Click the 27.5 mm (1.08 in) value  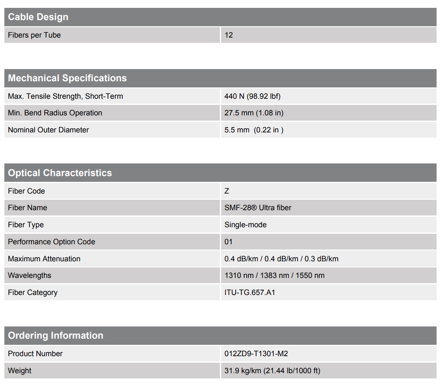[x=254, y=113]
